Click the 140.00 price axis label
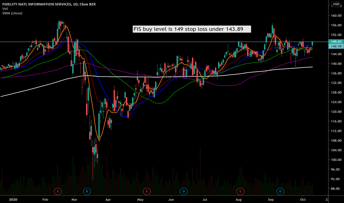 coord(336,63)
